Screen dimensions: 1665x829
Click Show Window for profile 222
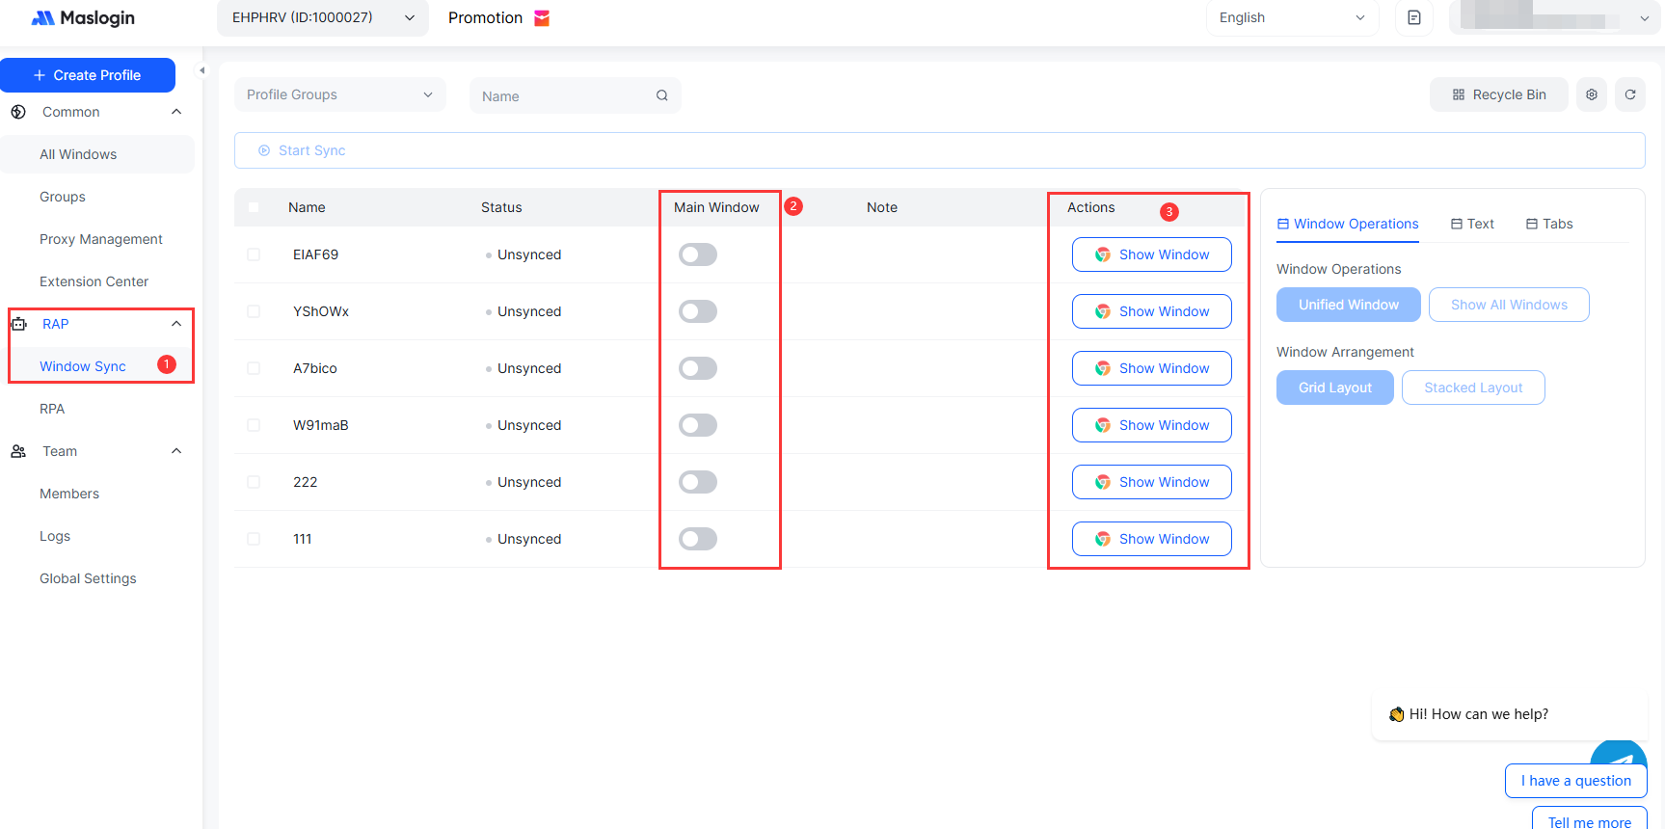point(1151,482)
